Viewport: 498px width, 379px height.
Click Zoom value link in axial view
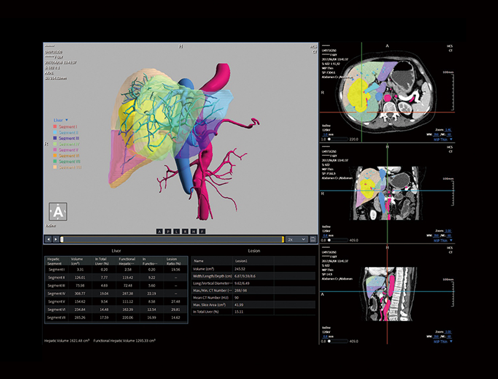[x=448, y=130]
